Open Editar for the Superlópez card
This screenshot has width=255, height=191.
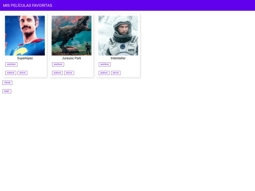click(x=23, y=73)
